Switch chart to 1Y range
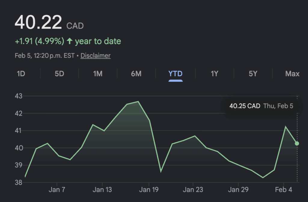The image size is (308, 202). click(214, 74)
